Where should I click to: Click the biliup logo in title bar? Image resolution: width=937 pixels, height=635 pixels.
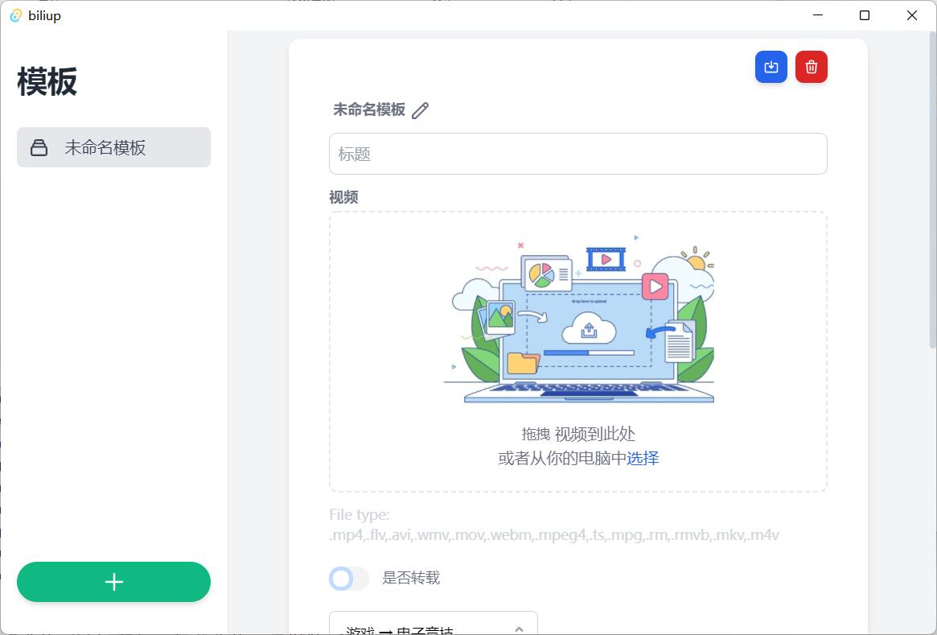click(x=15, y=15)
